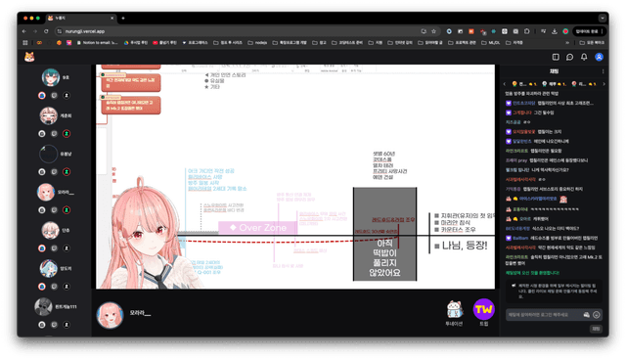Open the browser downloads icon

point(555,31)
